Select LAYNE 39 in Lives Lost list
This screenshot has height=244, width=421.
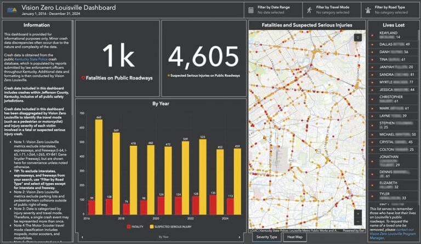tap(394, 116)
